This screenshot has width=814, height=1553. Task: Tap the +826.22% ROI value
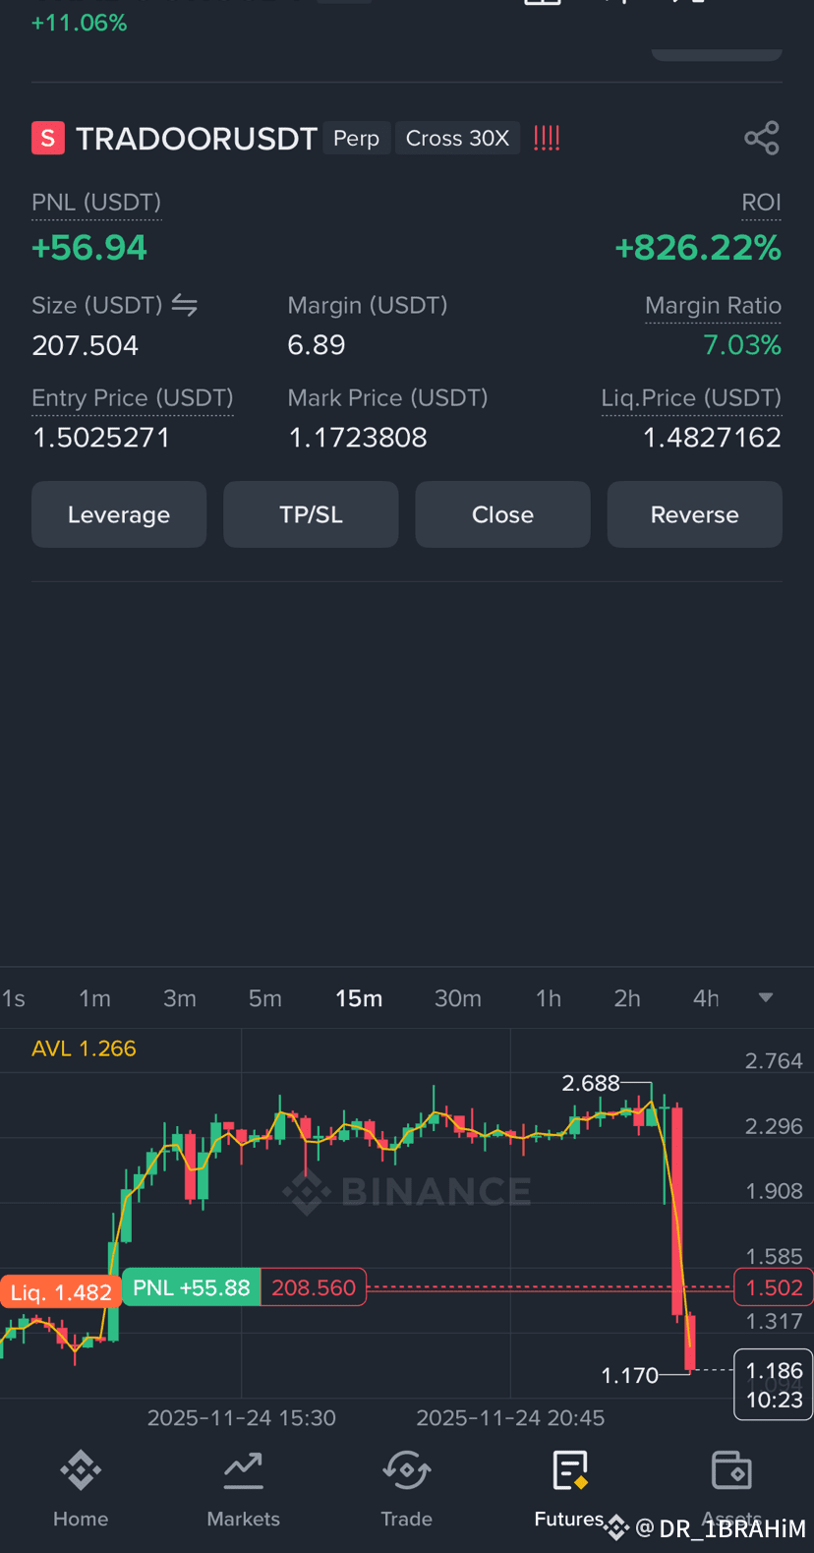pos(698,248)
